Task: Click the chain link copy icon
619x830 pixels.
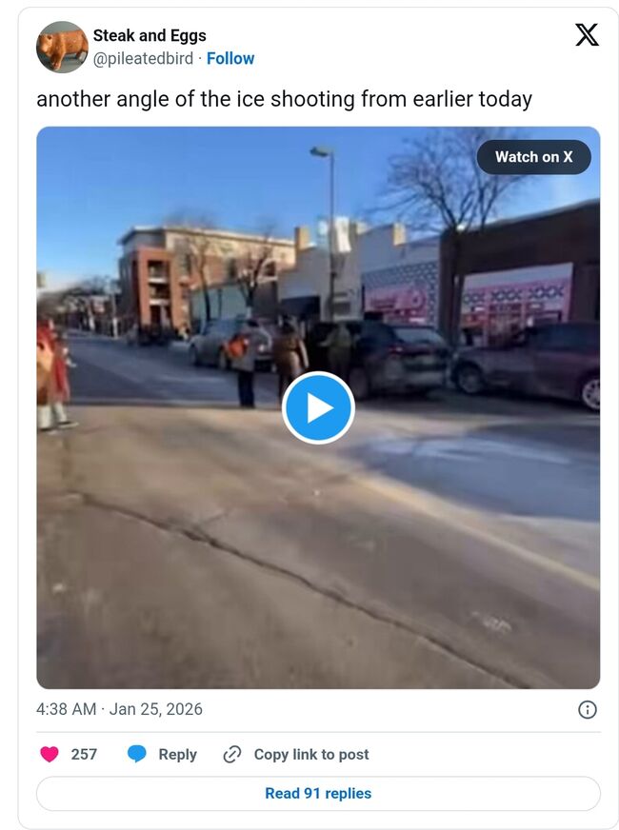Action: click(x=232, y=754)
